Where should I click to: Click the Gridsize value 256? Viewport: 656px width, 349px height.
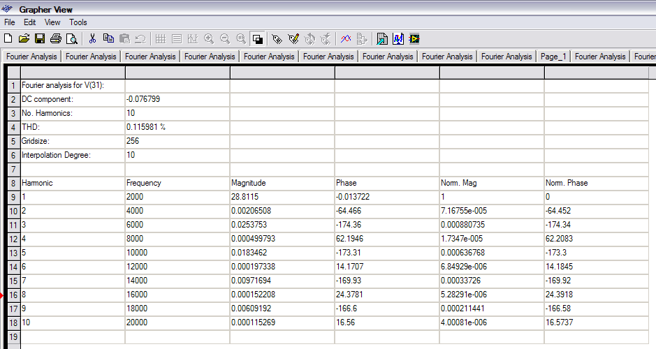(177, 141)
